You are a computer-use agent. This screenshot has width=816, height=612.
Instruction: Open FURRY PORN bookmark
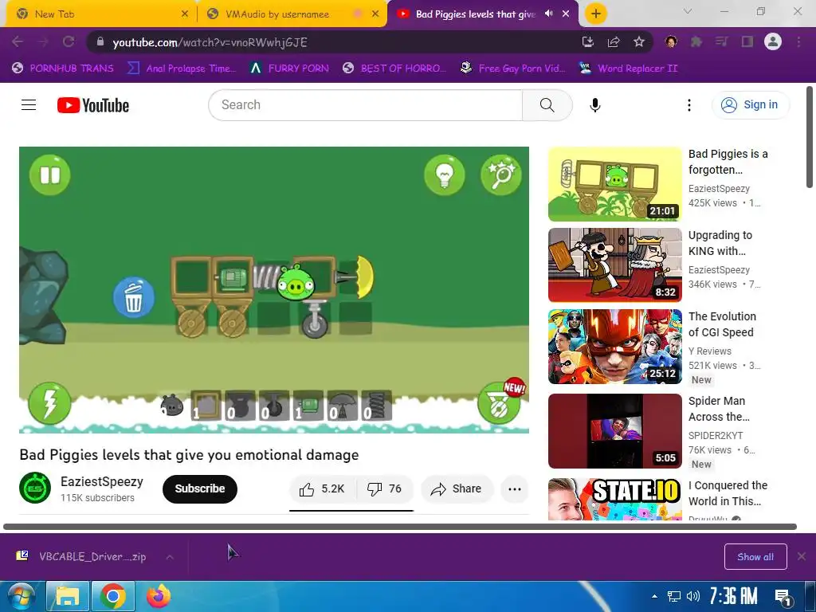point(289,69)
